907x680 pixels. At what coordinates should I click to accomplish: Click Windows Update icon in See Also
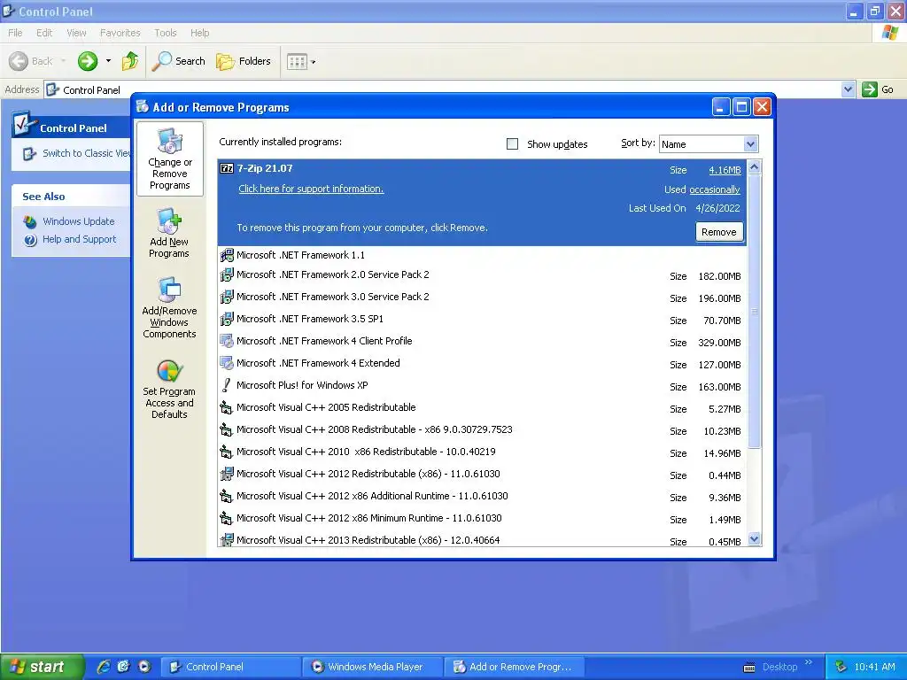pyautogui.click(x=29, y=221)
